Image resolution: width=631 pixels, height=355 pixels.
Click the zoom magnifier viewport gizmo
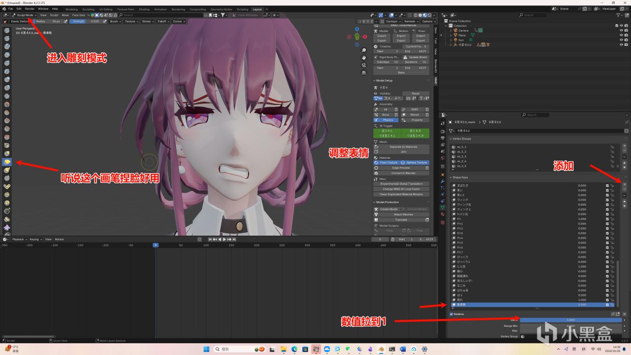click(x=363, y=50)
